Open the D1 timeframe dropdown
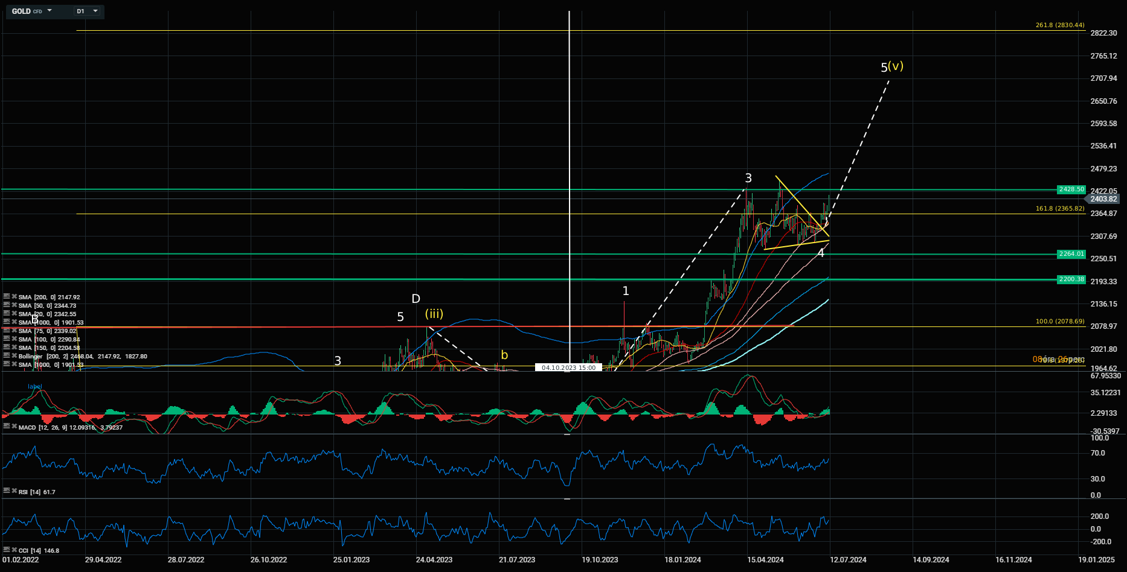This screenshot has height=572, width=1127. pos(87,11)
